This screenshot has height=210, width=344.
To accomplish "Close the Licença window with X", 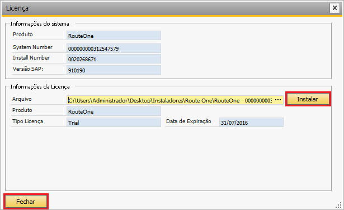I will coord(334,8).
